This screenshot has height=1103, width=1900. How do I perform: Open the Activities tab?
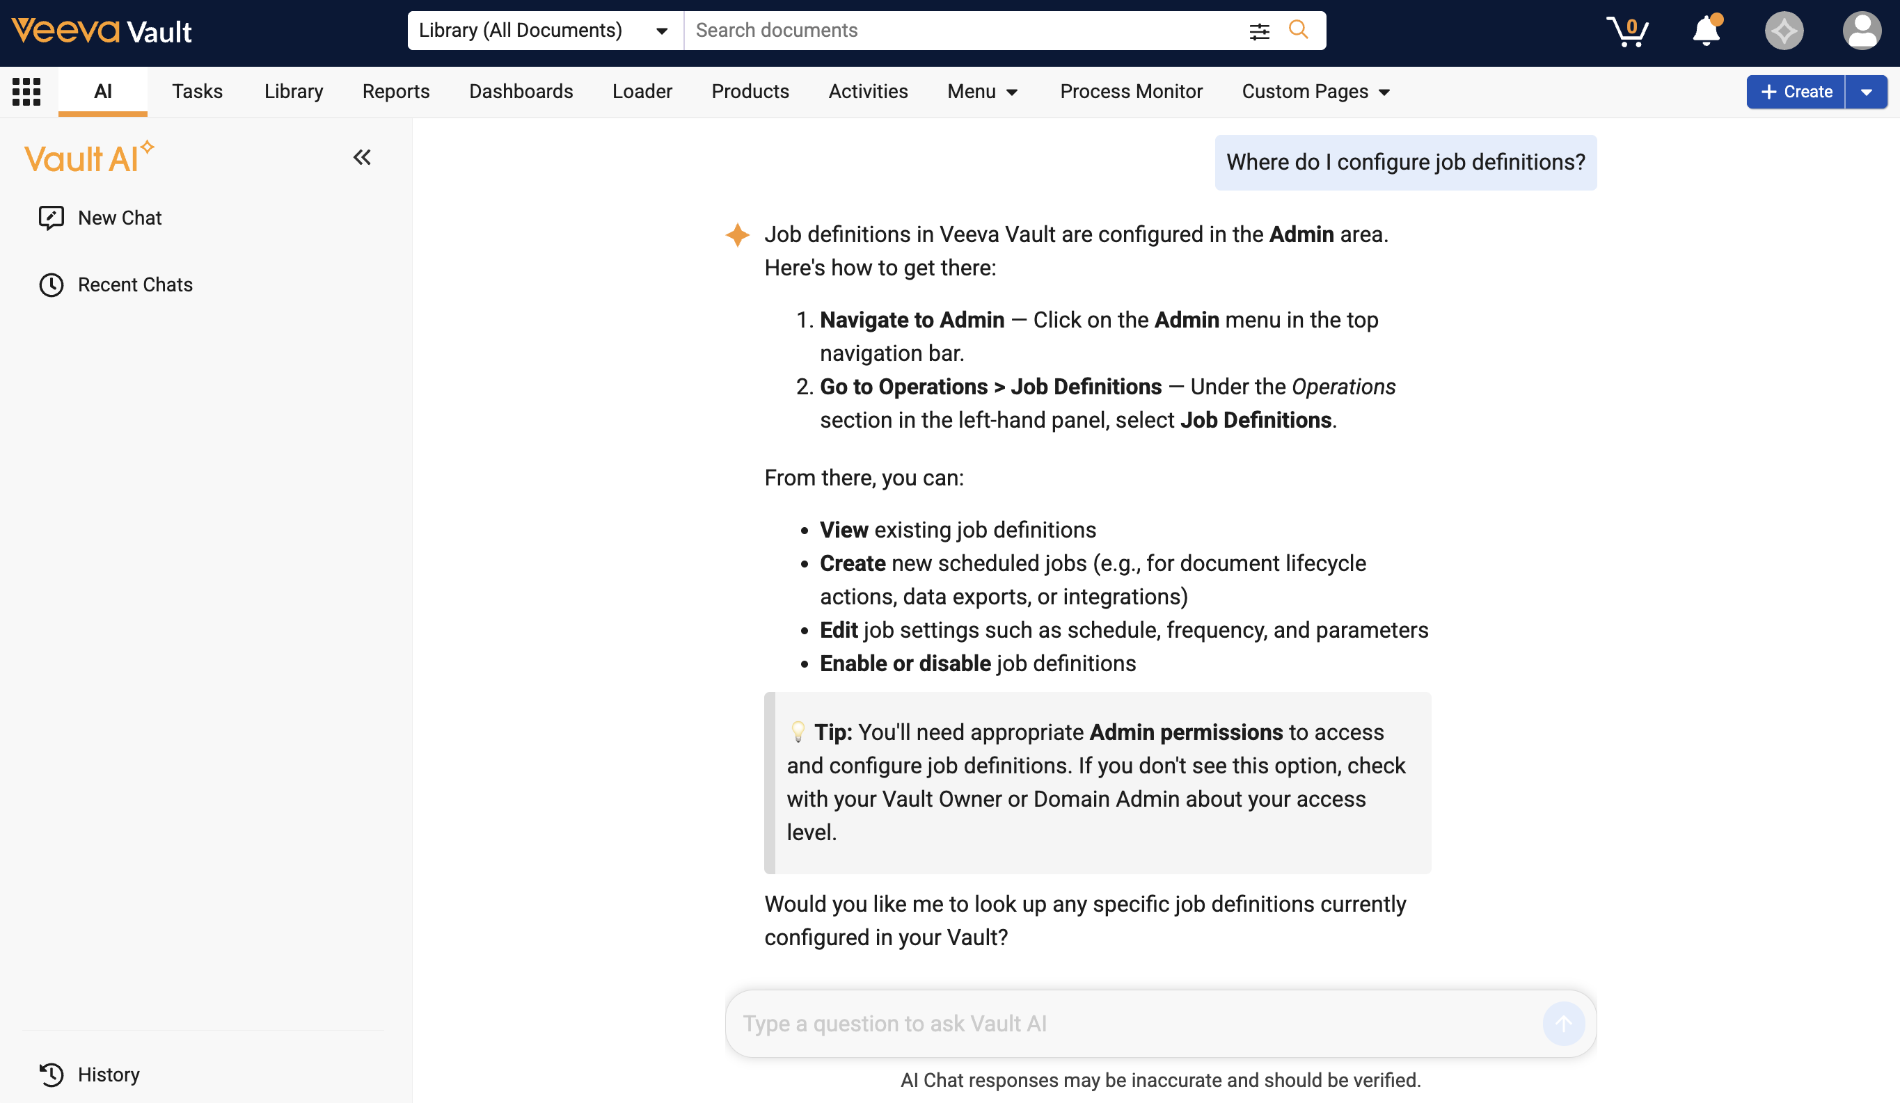tap(868, 92)
